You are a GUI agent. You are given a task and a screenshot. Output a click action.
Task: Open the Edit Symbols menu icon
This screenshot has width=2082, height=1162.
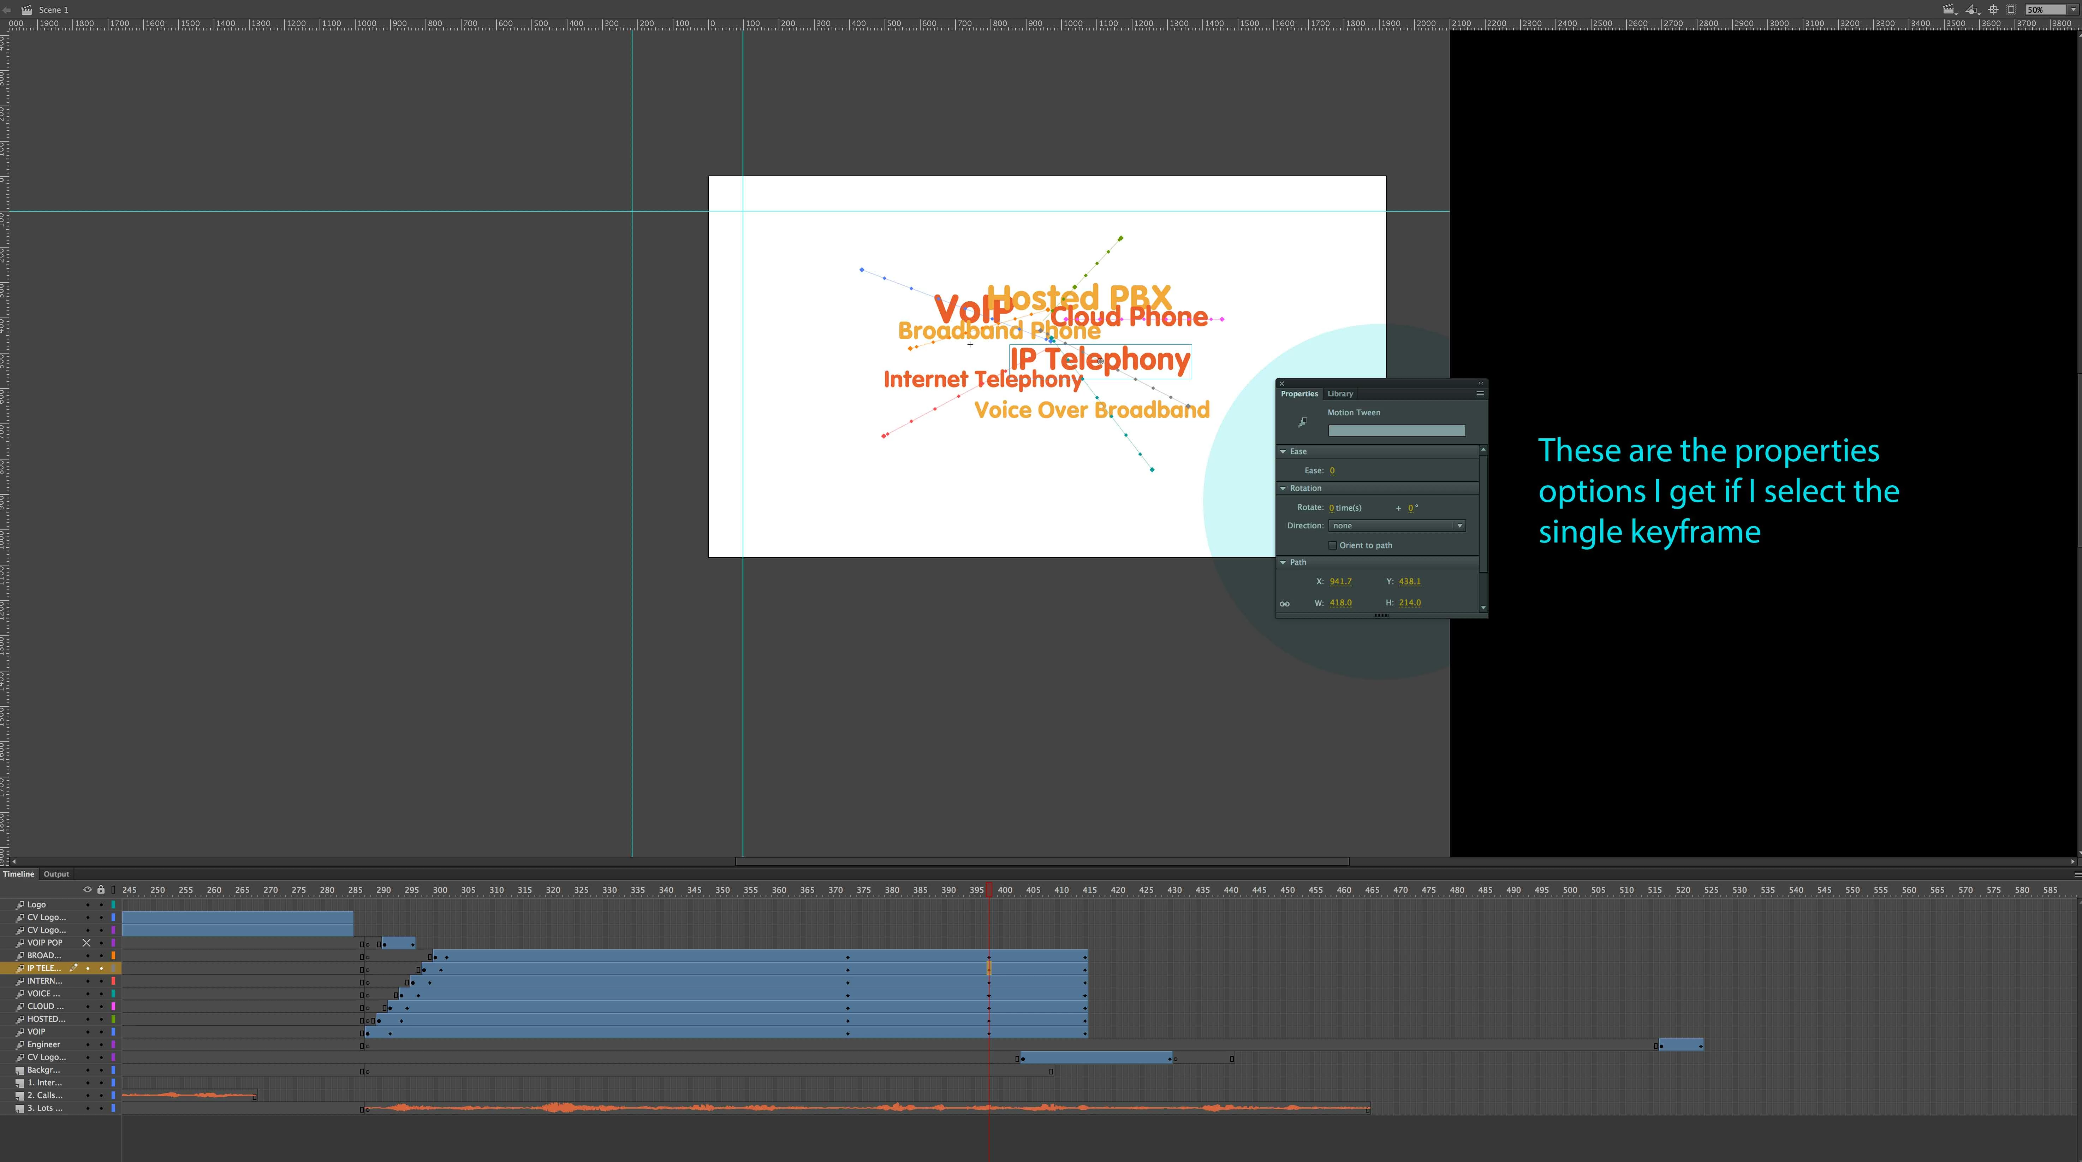click(x=1972, y=10)
